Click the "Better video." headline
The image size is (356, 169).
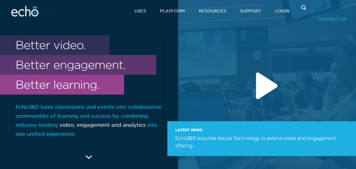[51, 45]
